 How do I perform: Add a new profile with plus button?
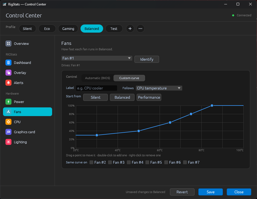click(x=130, y=29)
